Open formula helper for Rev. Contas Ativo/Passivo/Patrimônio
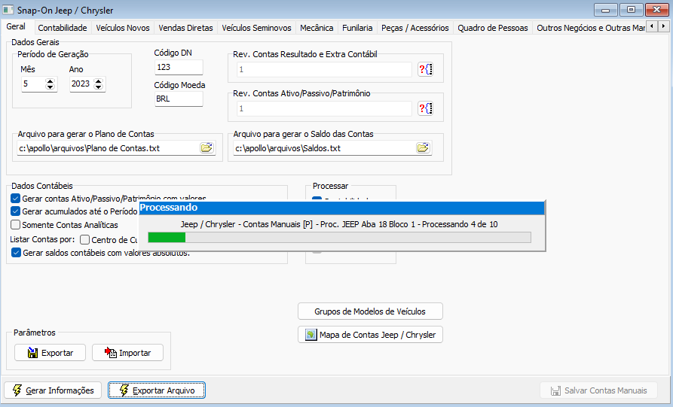This screenshot has width=673, height=407. click(x=425, y=108)
